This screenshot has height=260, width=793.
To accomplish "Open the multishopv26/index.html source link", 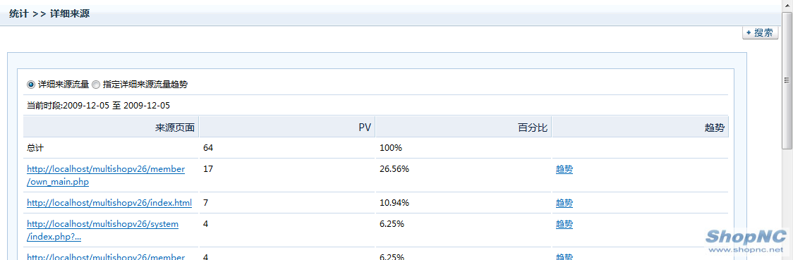I will (x=109, y=203).
